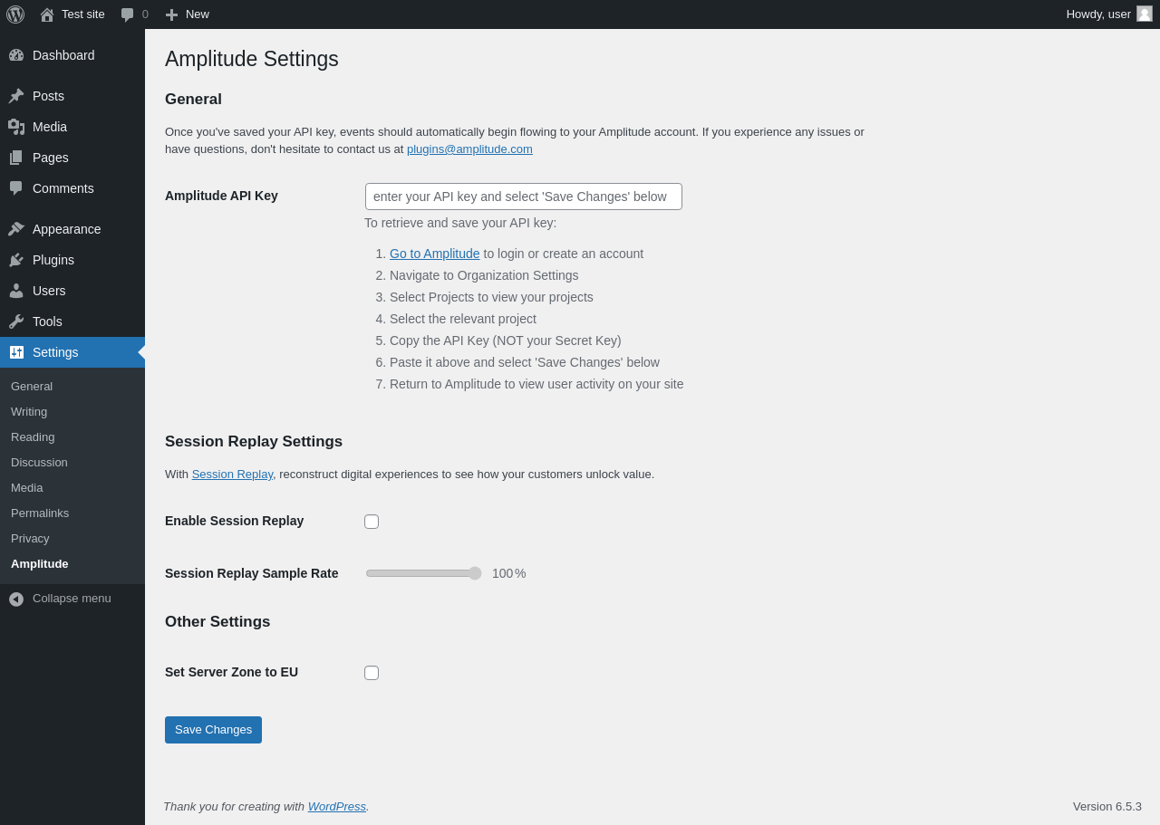The image size is (1160, 825).
Task: Adjust the Session Replay Sample Rate slider
Action: [423, 573]
